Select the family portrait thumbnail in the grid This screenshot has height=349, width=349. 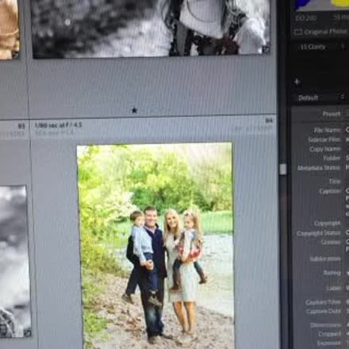click(x=155, y=246)
